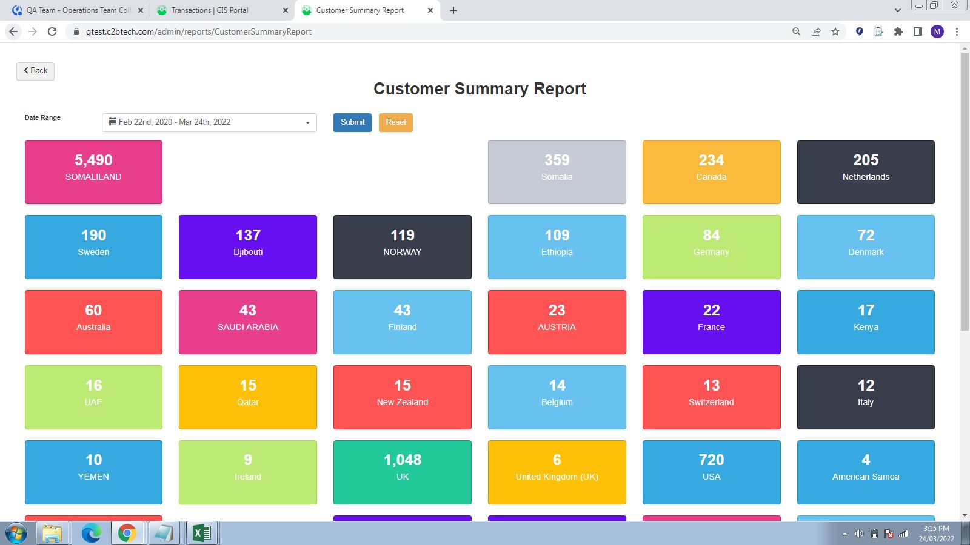Go back with the browser back arrow
Image resolution: width=970 pixels, height=545 pixels.
13,31
